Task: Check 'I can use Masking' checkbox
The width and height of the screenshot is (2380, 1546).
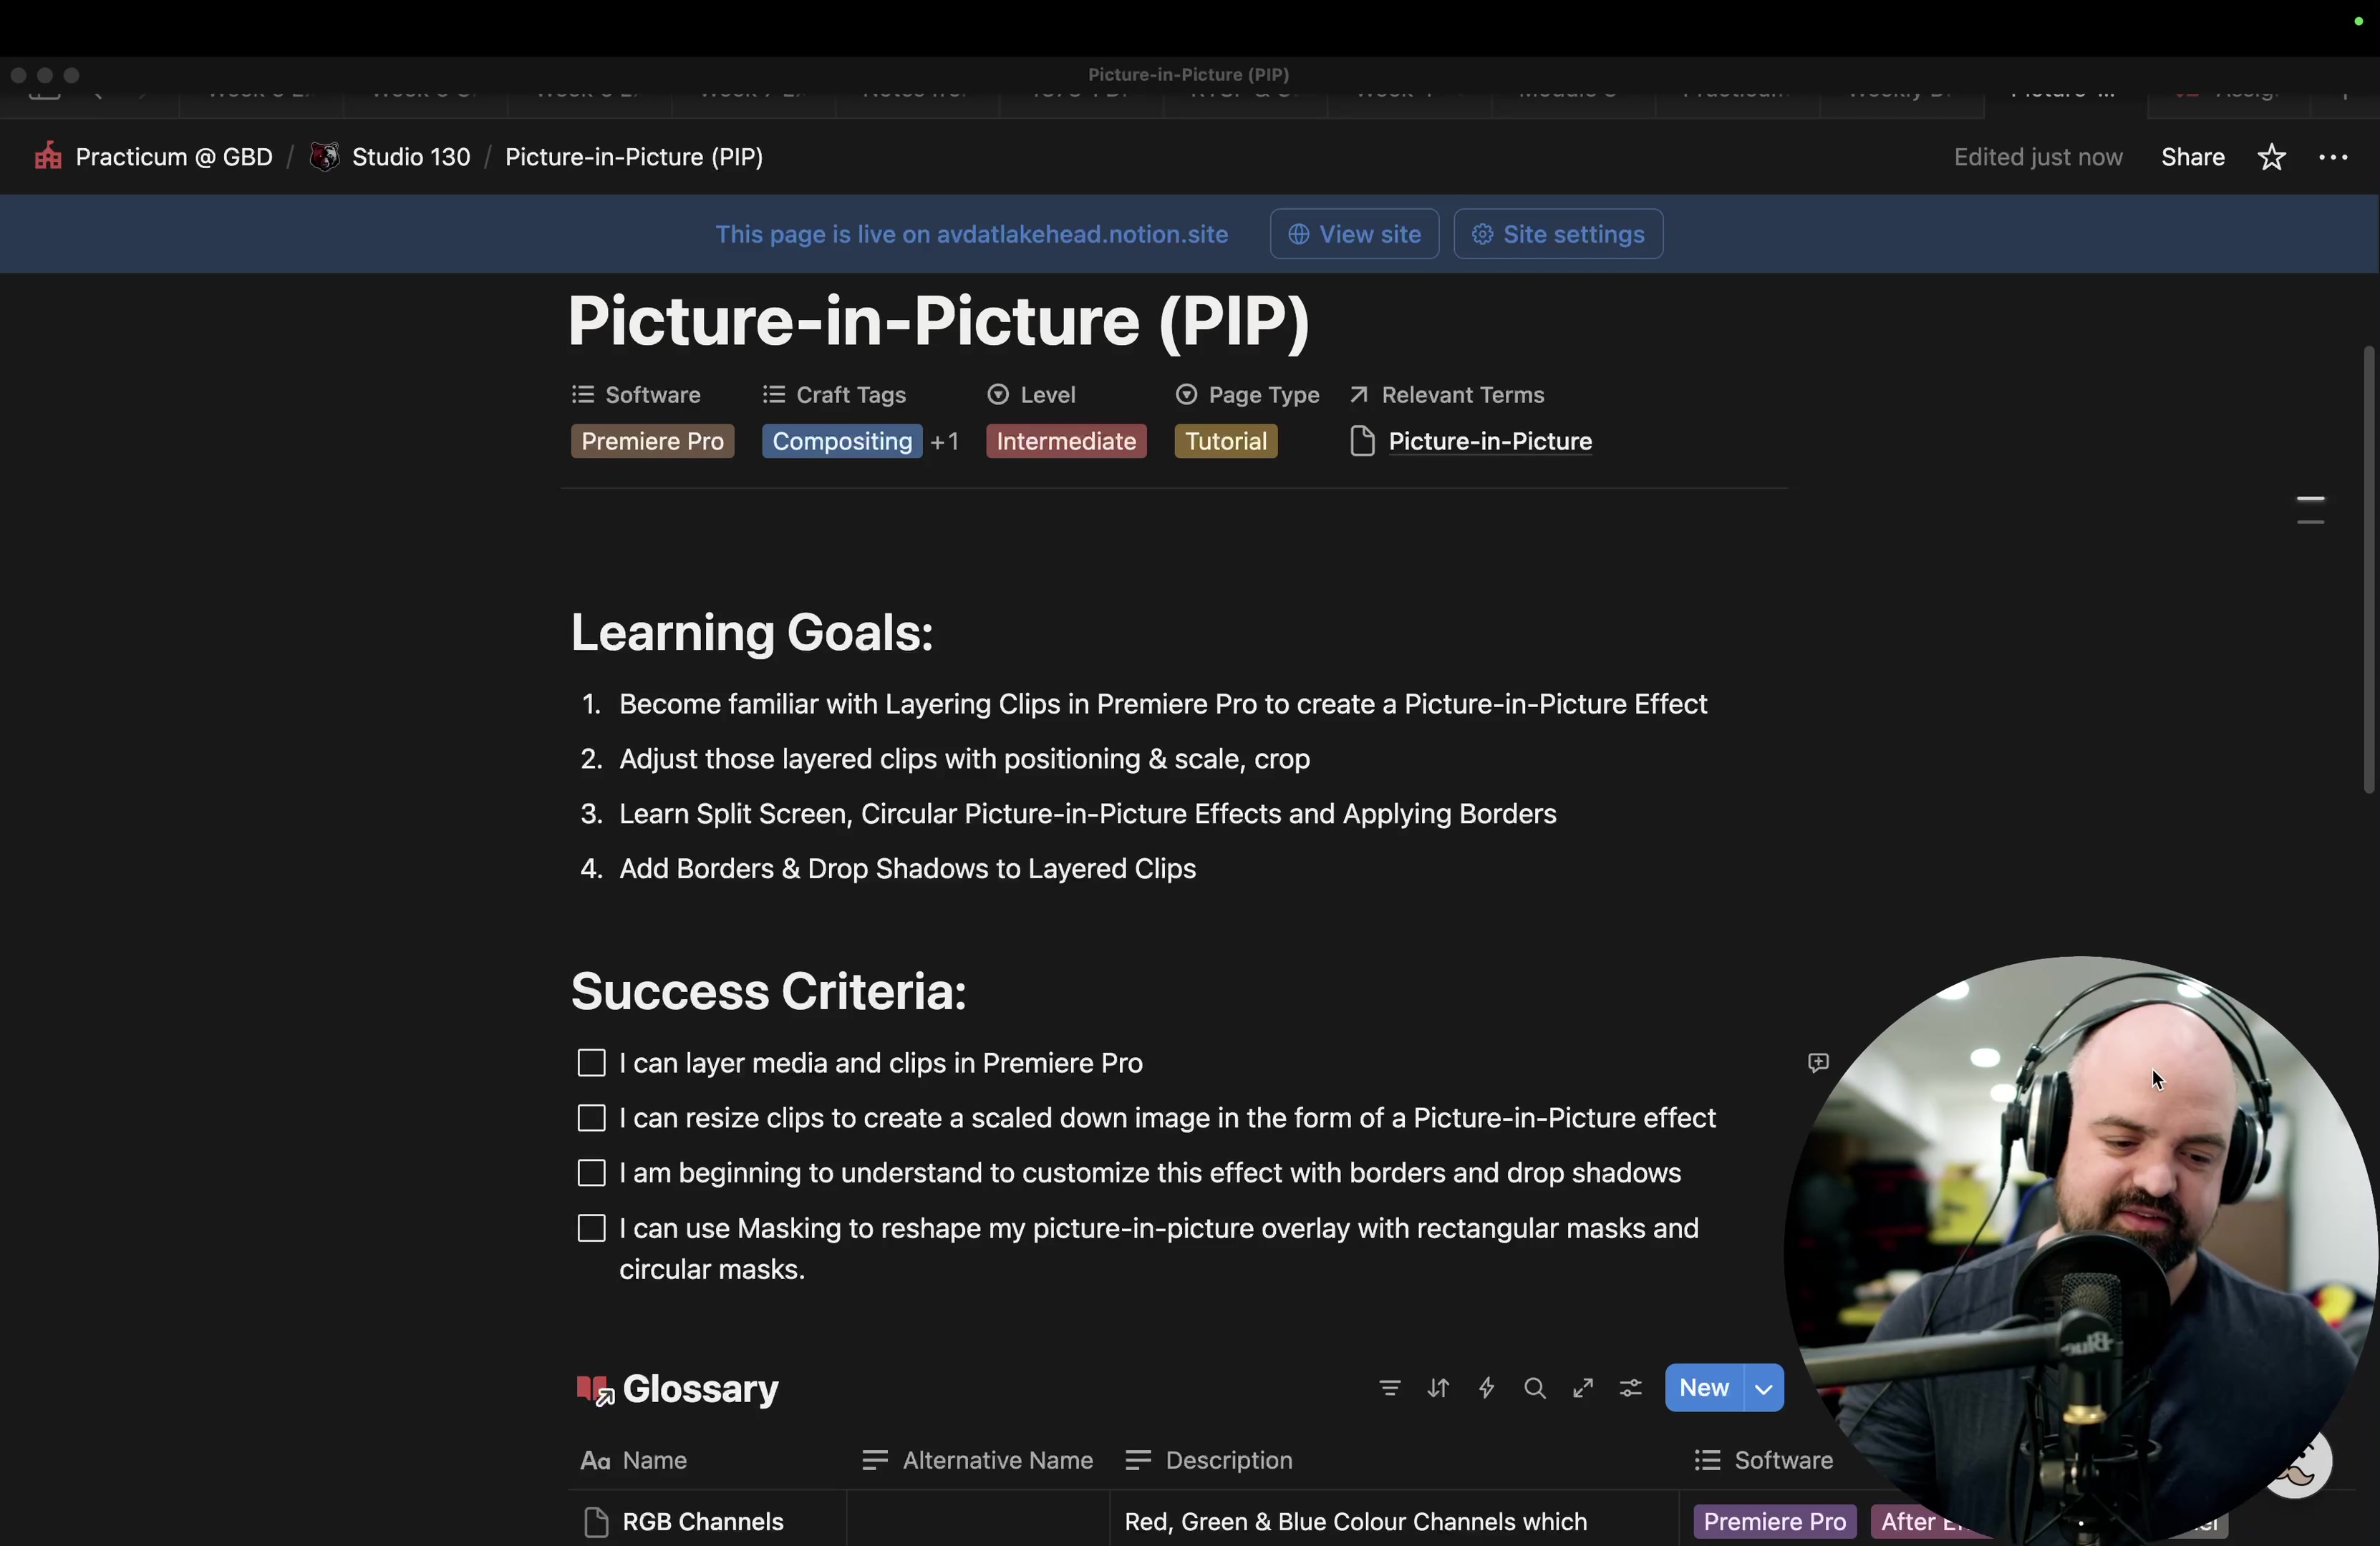Action: [x=592, y=1228]
